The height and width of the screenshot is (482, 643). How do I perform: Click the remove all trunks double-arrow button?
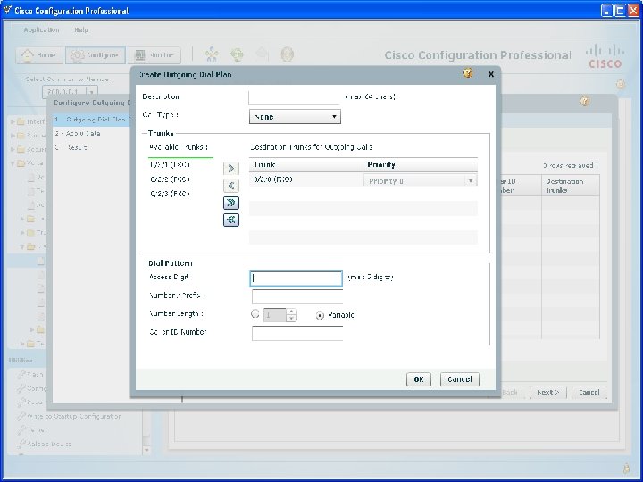pos(231,220)
